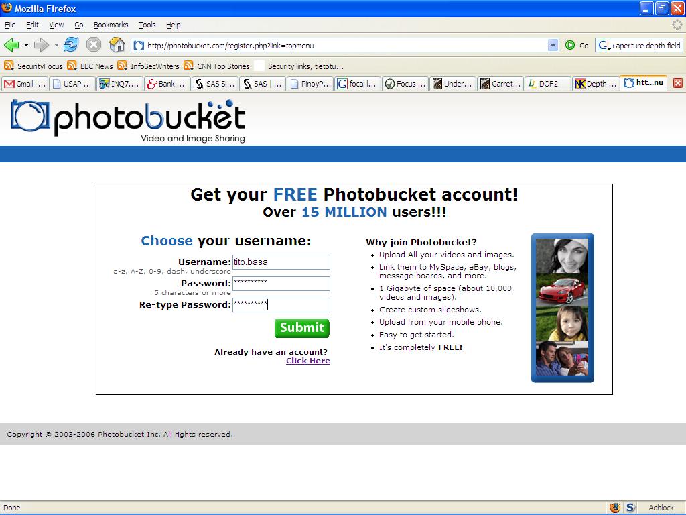Open the address bar URL dropdown
Viewport: 686px width, 515px height.
click(x=553, y=45)
